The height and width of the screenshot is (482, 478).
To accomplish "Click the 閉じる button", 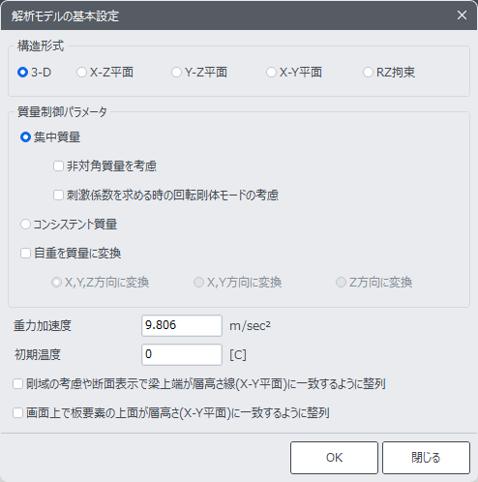I will pos(426,458).
